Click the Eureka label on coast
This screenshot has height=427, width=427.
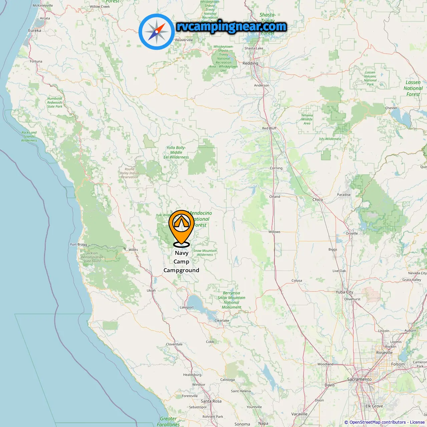[x=35, y=30]
